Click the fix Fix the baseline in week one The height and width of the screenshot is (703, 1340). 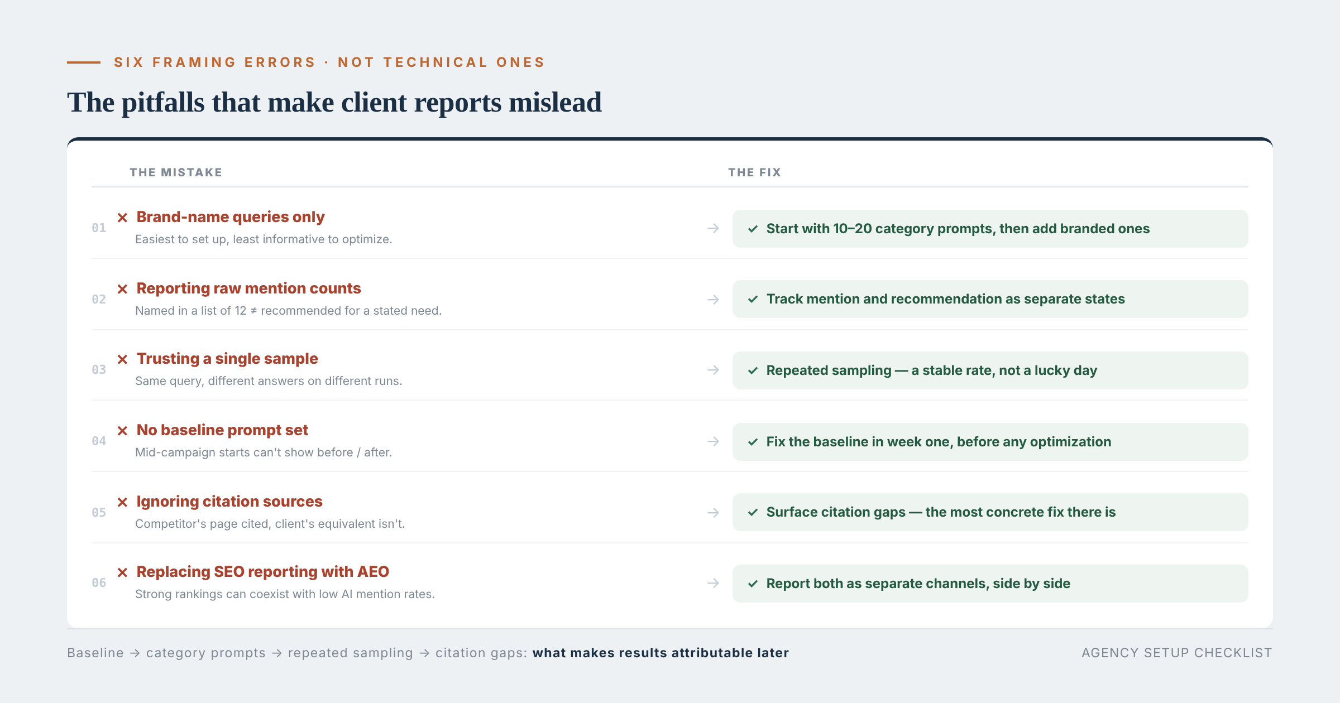click(990, 442)
